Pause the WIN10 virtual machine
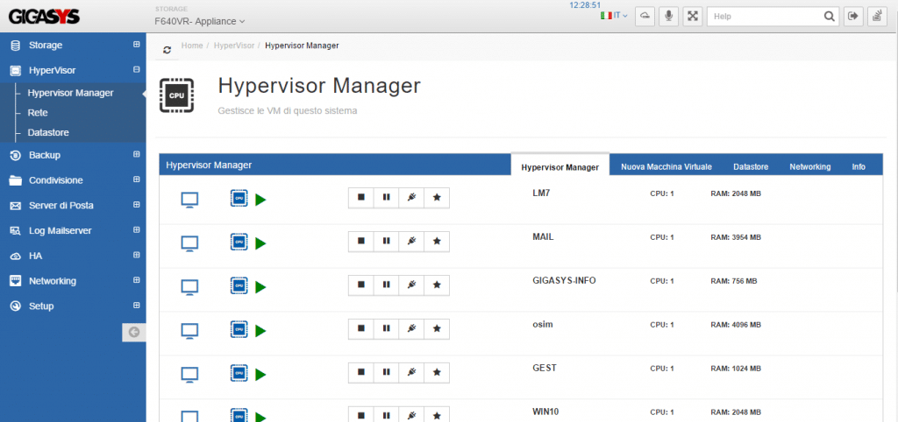Image resolution: width=898 pixels, height=422 pixels. 386,415
